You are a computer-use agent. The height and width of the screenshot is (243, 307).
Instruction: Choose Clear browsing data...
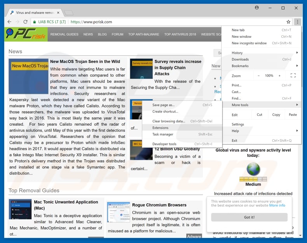(182, 121)
